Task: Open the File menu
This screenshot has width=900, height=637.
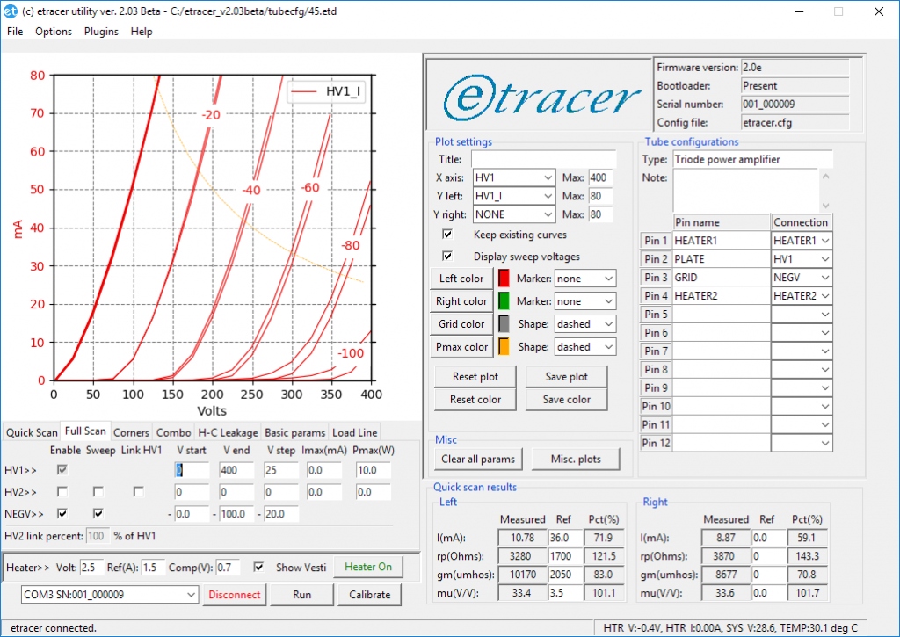Action: (x=15, y=32)
